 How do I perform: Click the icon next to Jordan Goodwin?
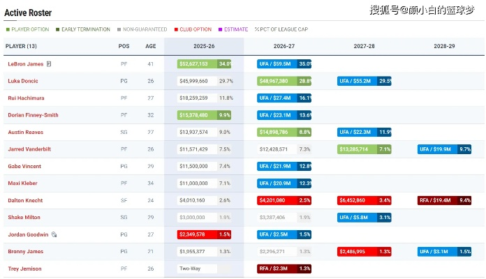(54, 235)
